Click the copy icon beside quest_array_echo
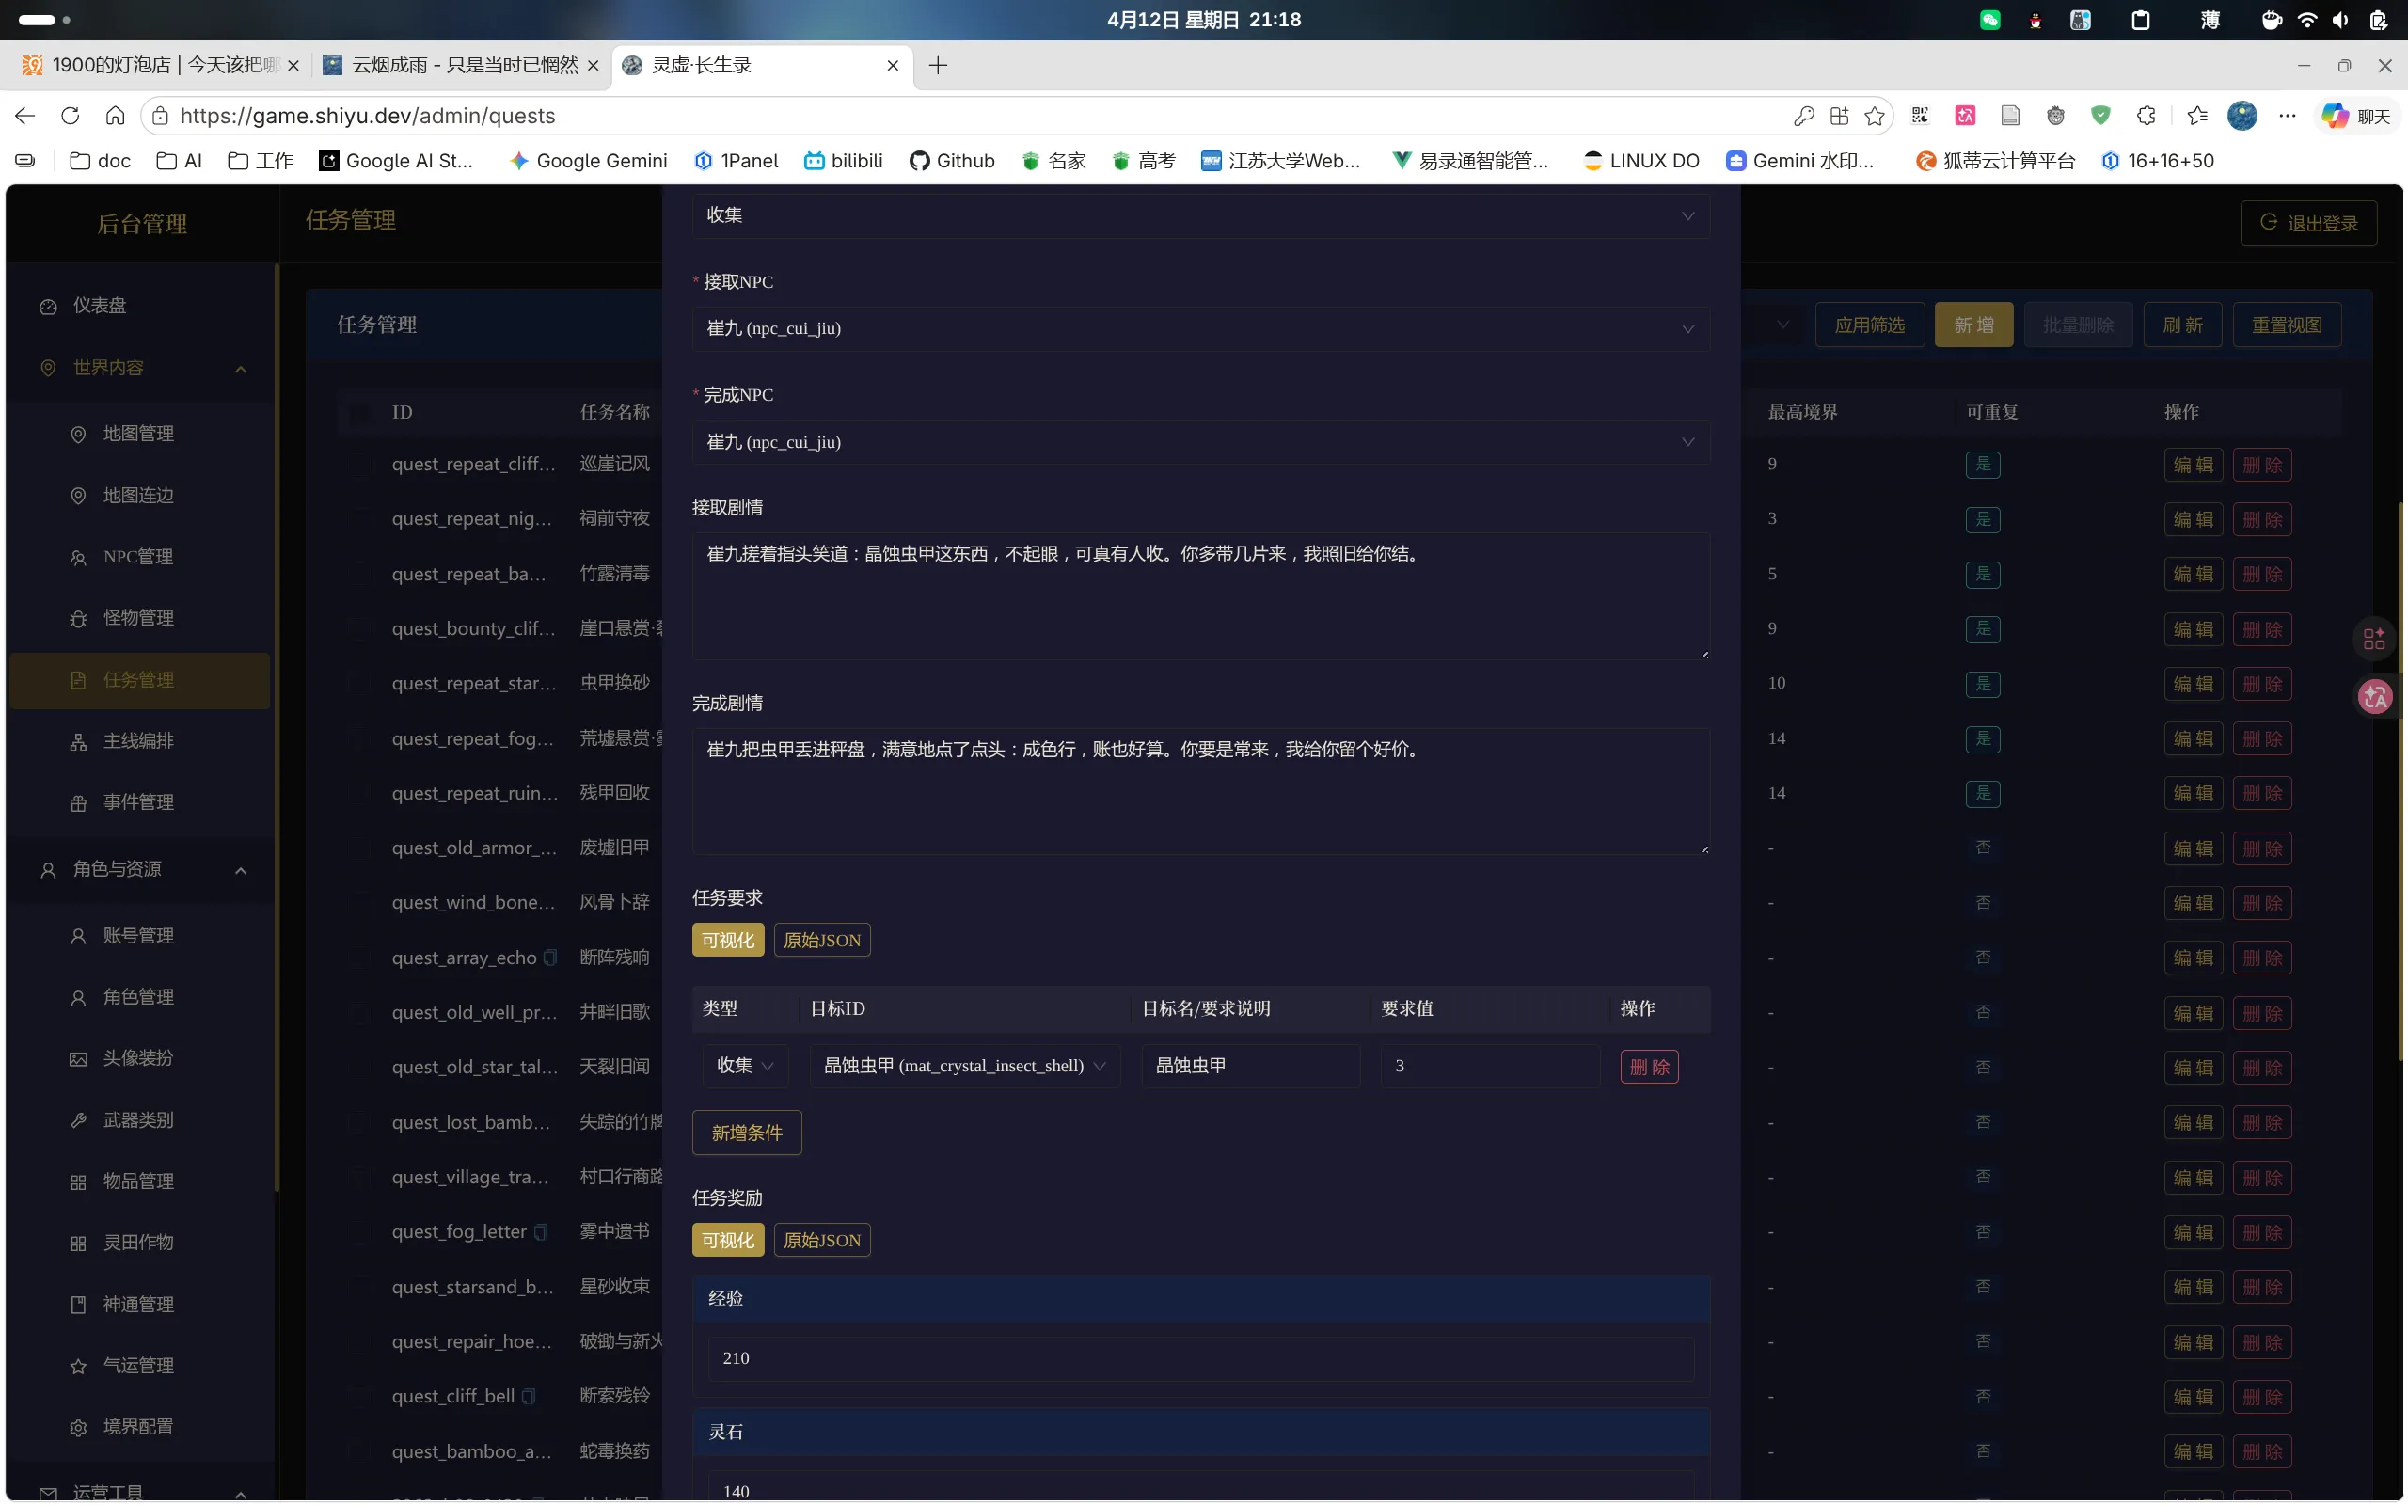2408x1505 pixels. tap(550, 958)
